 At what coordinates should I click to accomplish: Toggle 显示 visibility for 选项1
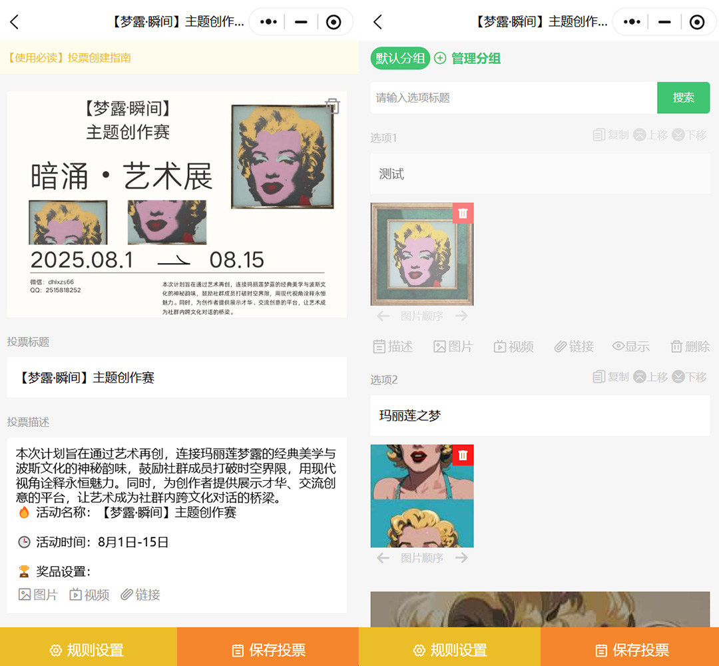pos(631,346)
